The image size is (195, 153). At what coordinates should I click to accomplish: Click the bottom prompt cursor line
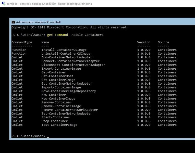click(30, 136)
